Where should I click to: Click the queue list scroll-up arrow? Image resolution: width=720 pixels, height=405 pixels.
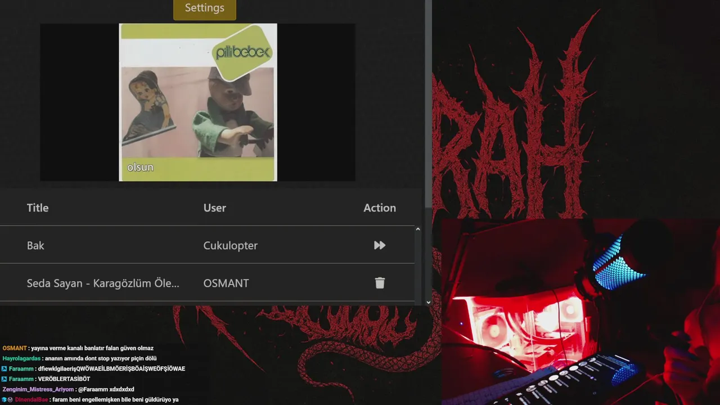coord(418,229)
